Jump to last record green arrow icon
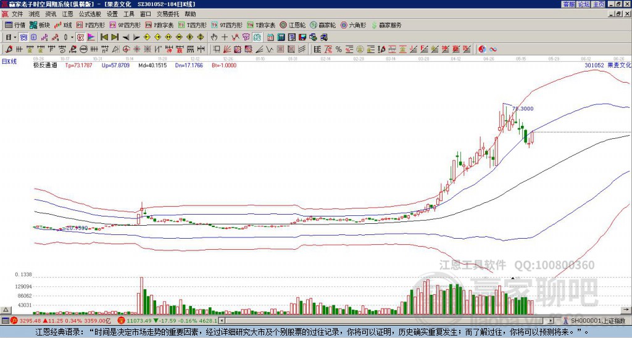 point(115,37)
